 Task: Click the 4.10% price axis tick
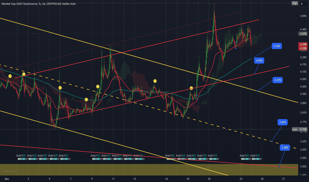[x=303, y=71]
